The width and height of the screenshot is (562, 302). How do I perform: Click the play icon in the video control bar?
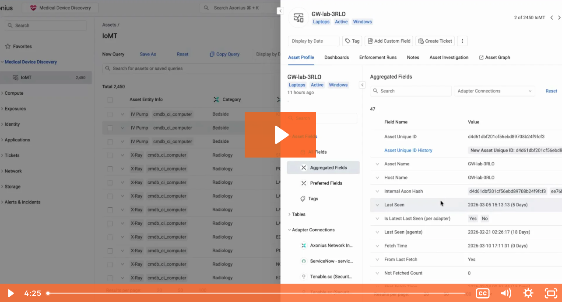pyautogui.click(x=11, y=293)
